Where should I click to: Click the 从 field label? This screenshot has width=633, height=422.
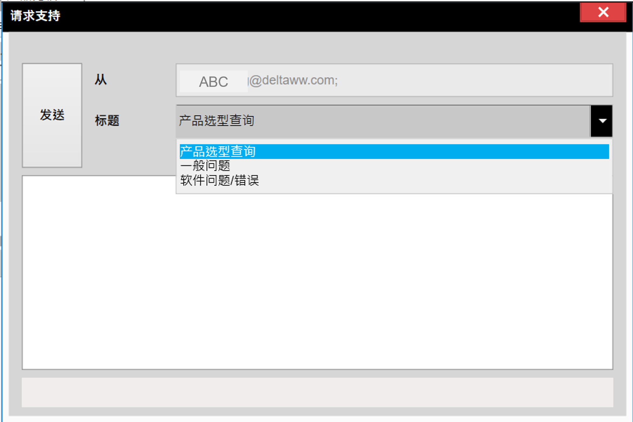pos(101,80)
